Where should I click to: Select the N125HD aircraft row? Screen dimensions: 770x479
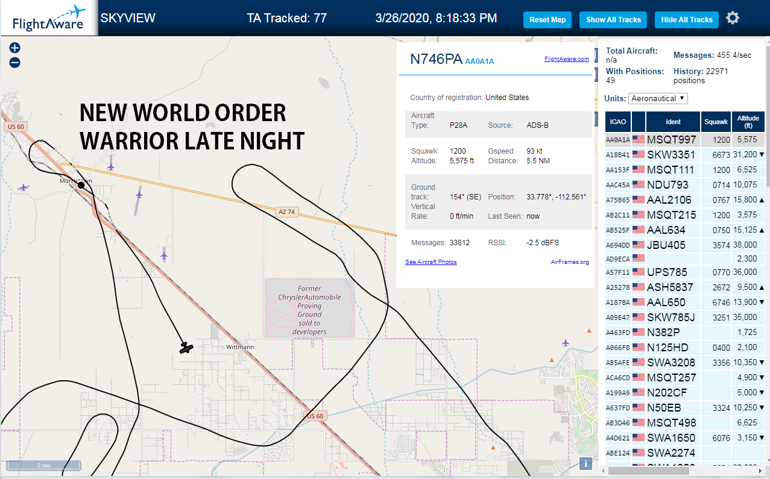click(x=685, y=348)
